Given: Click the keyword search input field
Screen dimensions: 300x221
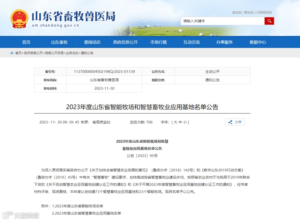Looking at the screenshot, I should coord(223,21).
